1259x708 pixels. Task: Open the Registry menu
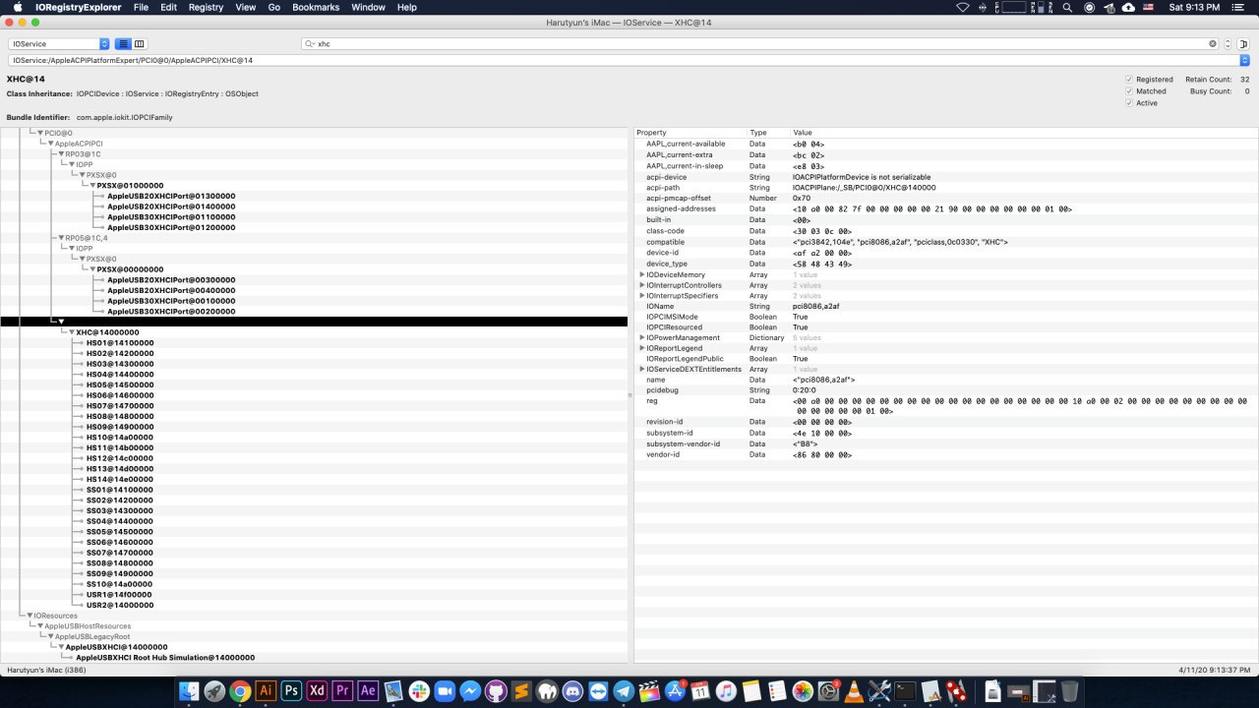click(206, 7)
